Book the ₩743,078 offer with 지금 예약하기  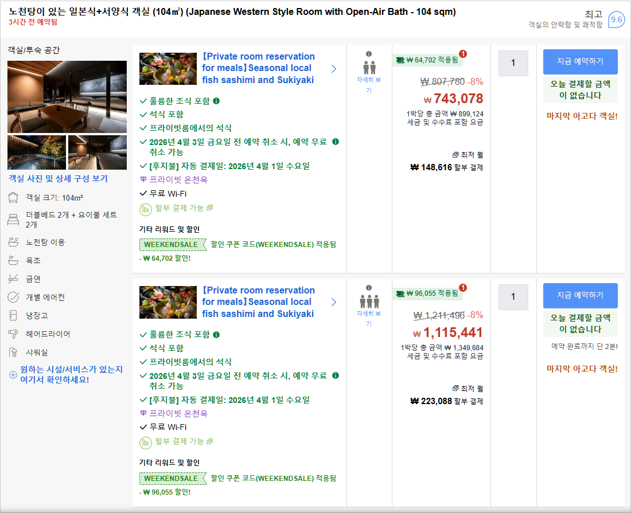580,61
